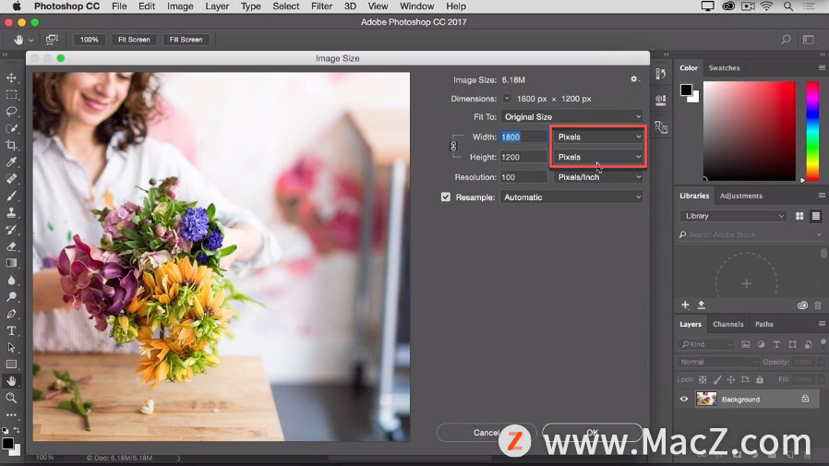
Task: Open the Resample method dropdown
Action: [x=571, y=197]
